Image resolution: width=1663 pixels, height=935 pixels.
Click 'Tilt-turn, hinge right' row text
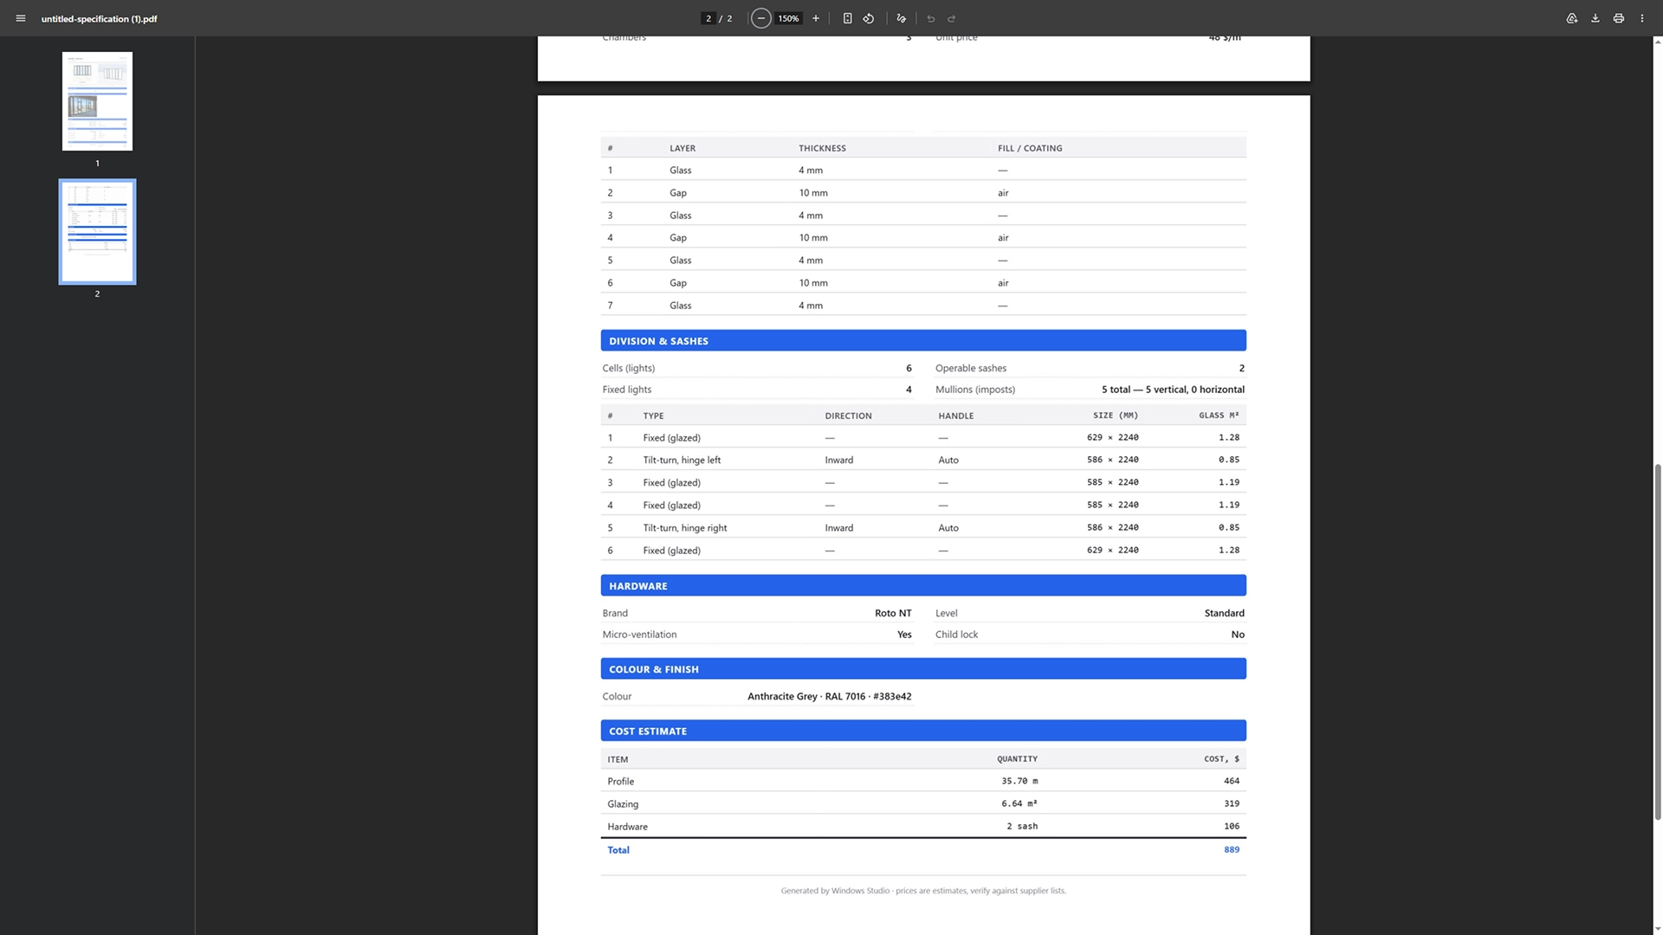[x=685, y=527]
